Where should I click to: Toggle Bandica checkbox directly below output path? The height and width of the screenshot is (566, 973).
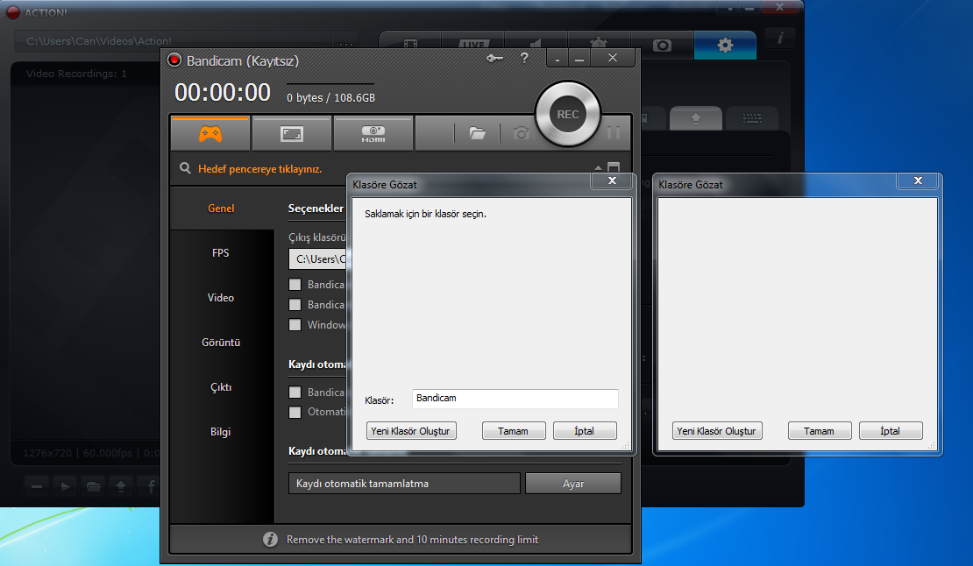(x=295, y=284)
